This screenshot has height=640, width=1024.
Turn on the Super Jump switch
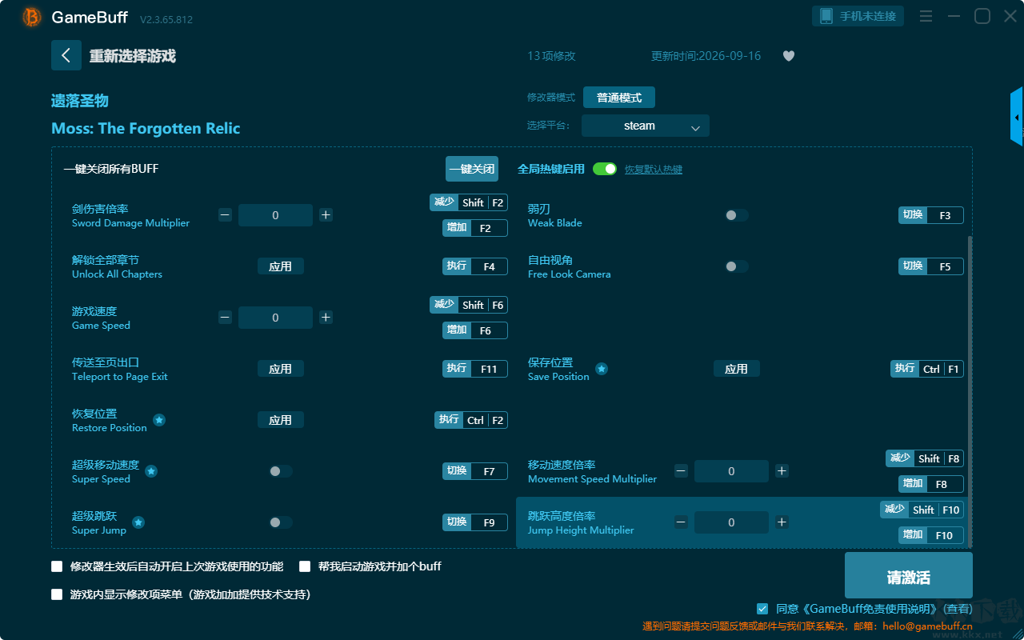[x=281, y=522]
